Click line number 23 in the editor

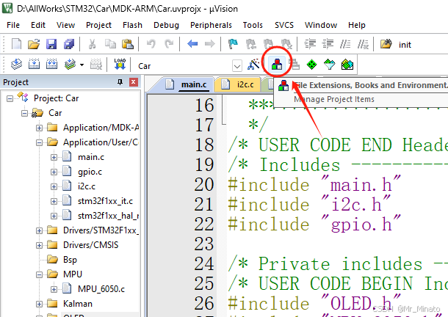(x=203, y=244)
